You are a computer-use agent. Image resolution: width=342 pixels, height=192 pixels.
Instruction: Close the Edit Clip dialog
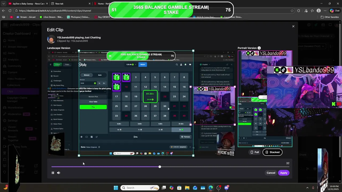point(293,26)
